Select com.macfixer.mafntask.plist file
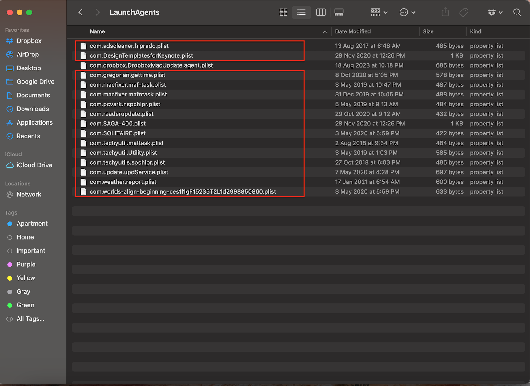 299,94
